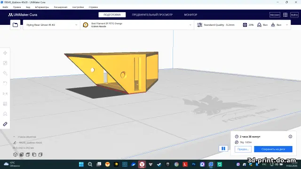Click the build plate adhesion icon
The width and height of the screenshot is (301, 169).
click(273, 25)
